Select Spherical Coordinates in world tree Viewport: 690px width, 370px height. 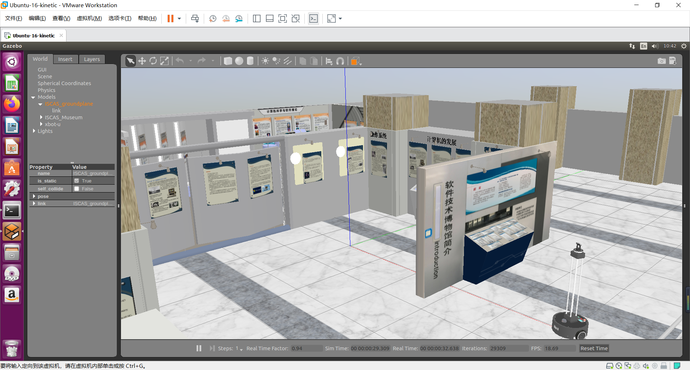click(x=64, y=83)
